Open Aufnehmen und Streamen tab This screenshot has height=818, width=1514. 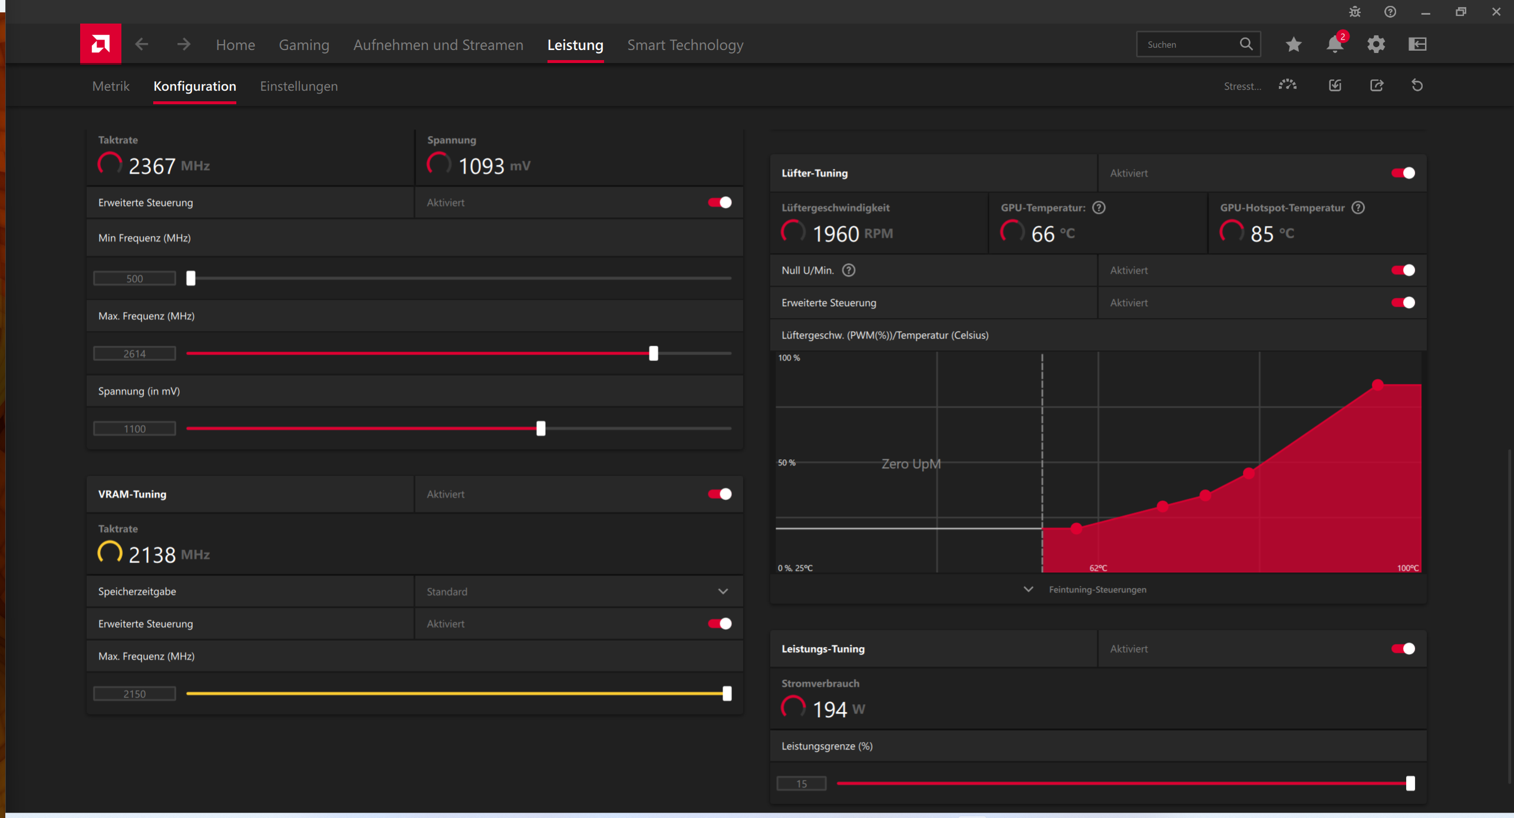(438, 45)
